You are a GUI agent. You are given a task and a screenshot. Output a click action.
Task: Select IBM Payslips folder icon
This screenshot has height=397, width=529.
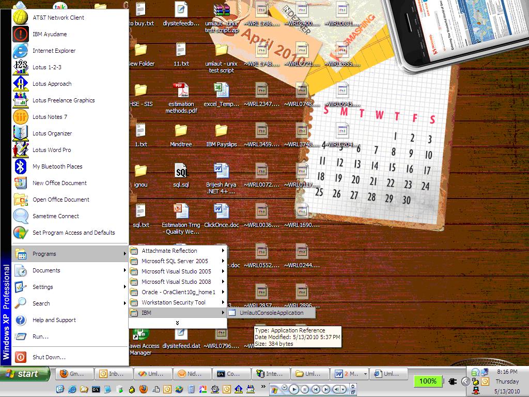tap(221, 135)
